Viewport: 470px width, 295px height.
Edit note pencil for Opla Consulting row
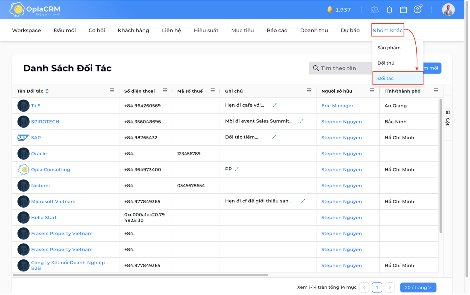(237, 169)
